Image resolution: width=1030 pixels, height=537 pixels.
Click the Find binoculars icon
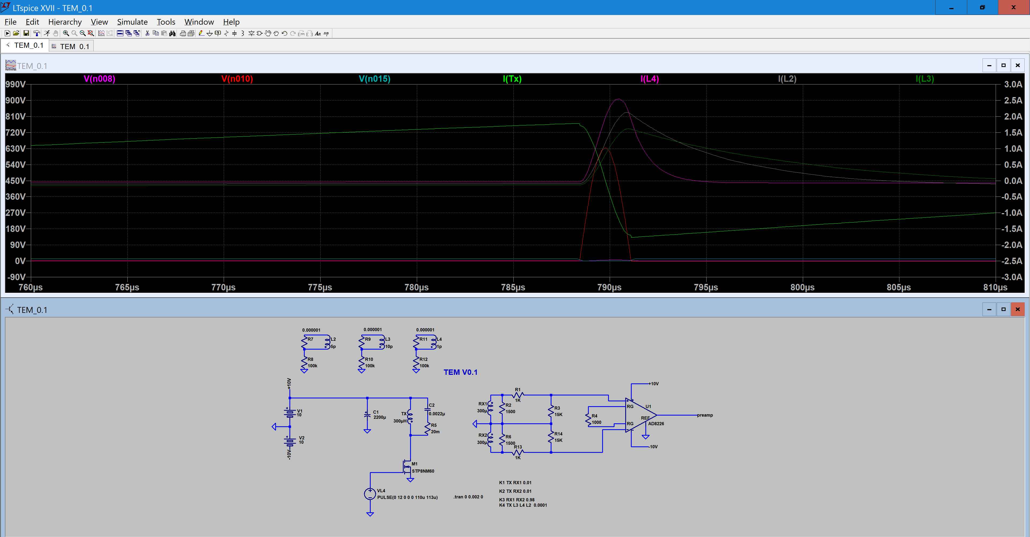(172, 34)
